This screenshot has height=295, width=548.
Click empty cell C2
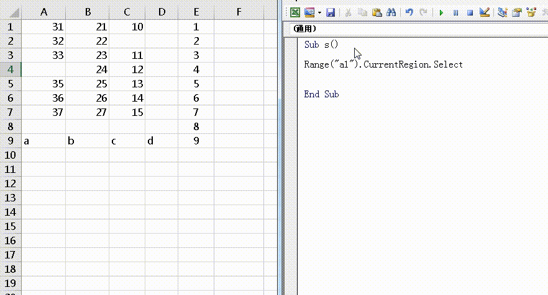point(127,41)
